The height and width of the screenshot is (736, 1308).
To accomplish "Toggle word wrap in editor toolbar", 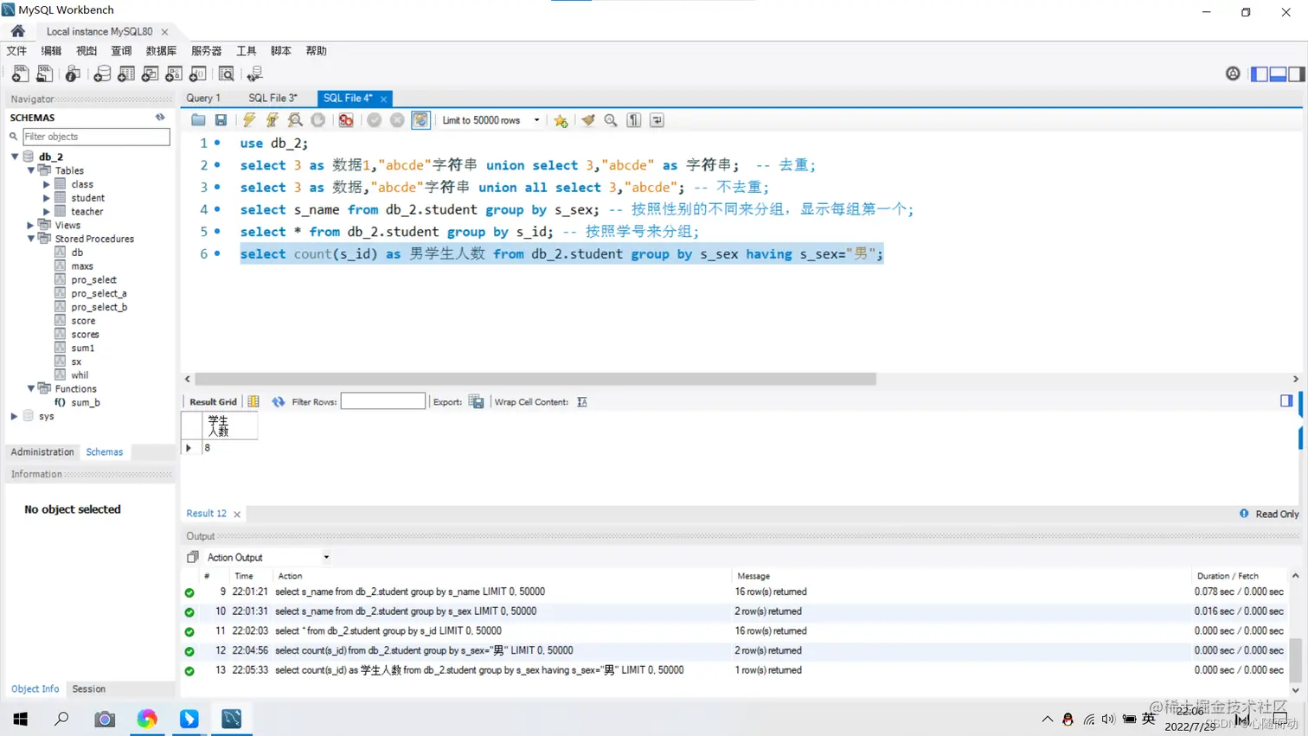I will click(x=657, y=120).
